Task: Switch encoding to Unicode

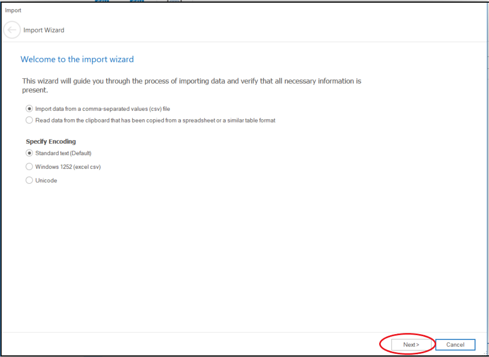Action: click(x=29, y=180)
